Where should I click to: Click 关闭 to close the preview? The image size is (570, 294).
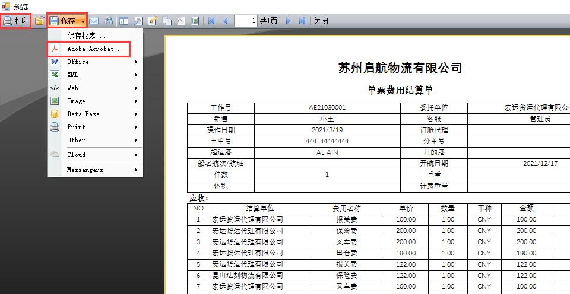tap(321, 21)
